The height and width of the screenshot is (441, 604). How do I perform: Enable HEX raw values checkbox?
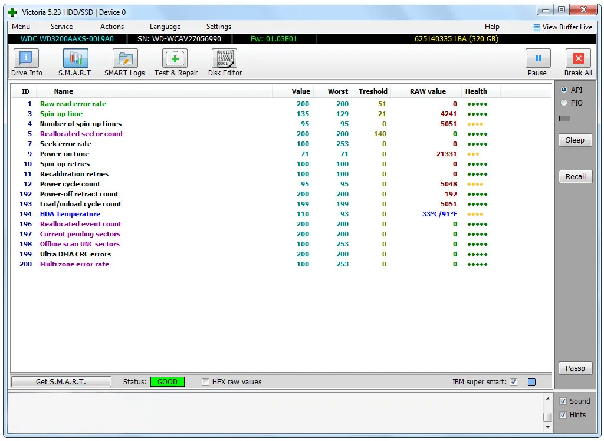coord(206,382)
